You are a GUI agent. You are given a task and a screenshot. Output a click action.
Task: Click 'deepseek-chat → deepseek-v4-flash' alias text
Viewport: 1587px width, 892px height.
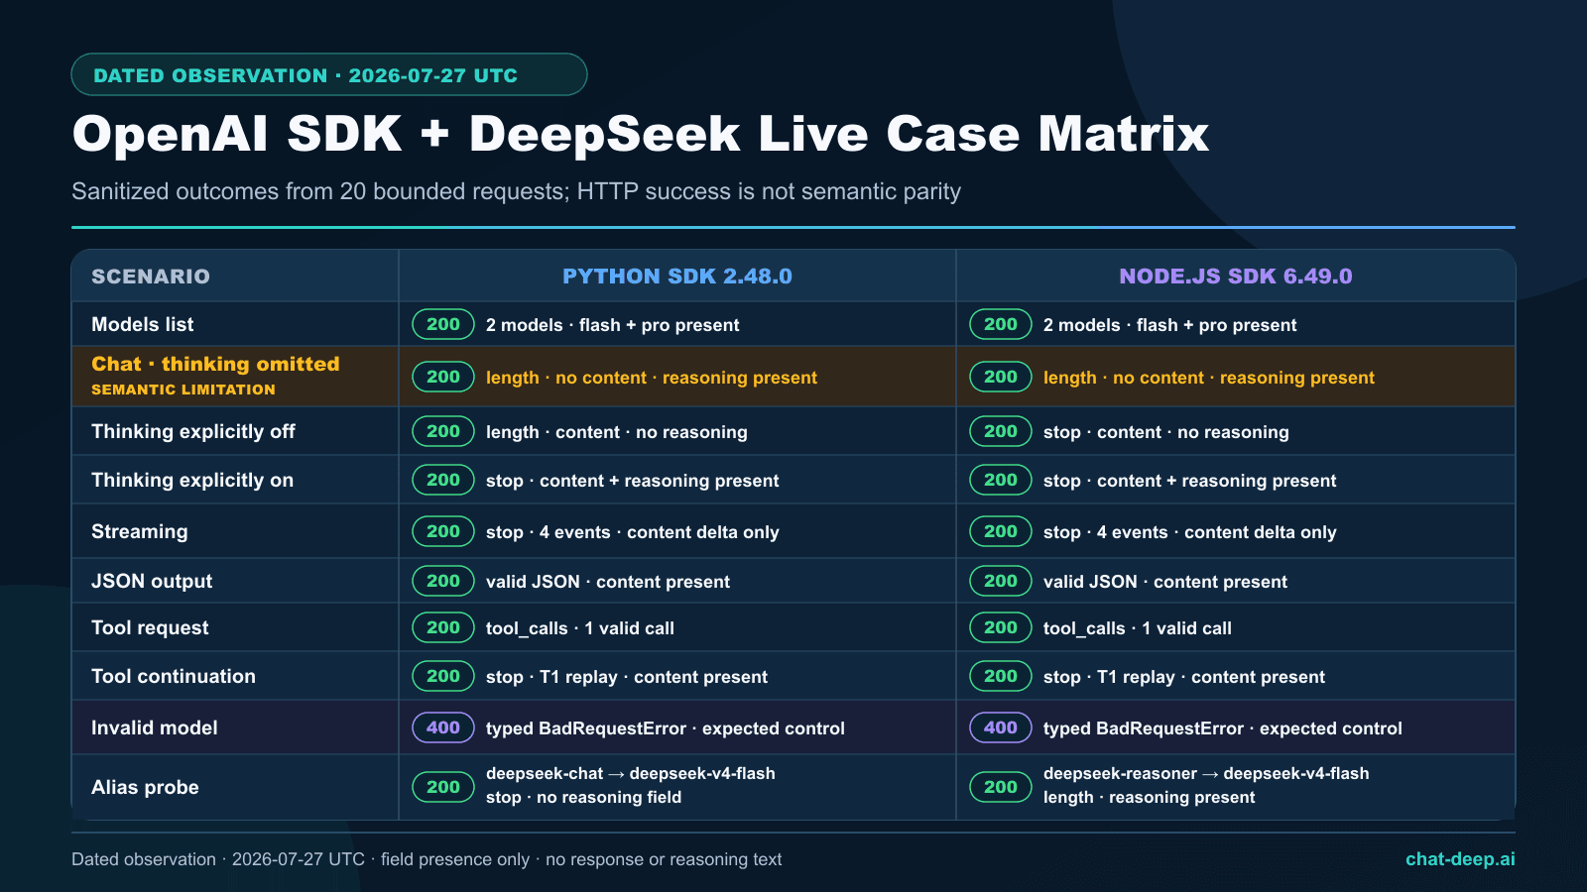631,773
